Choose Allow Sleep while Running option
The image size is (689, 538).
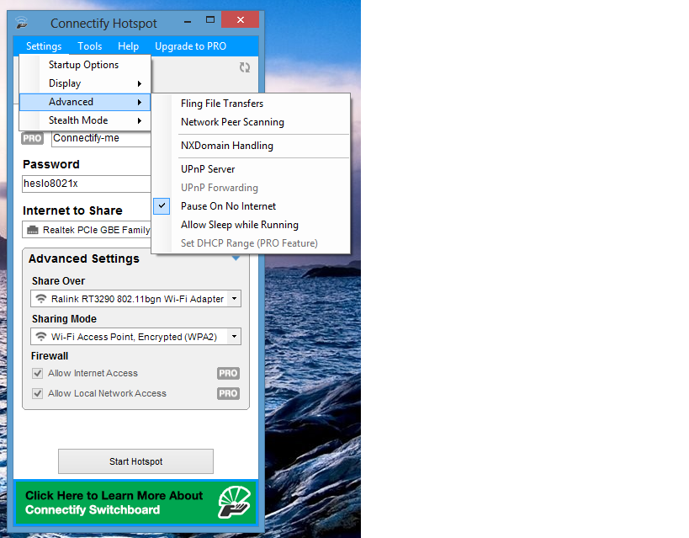coord(239,225)
